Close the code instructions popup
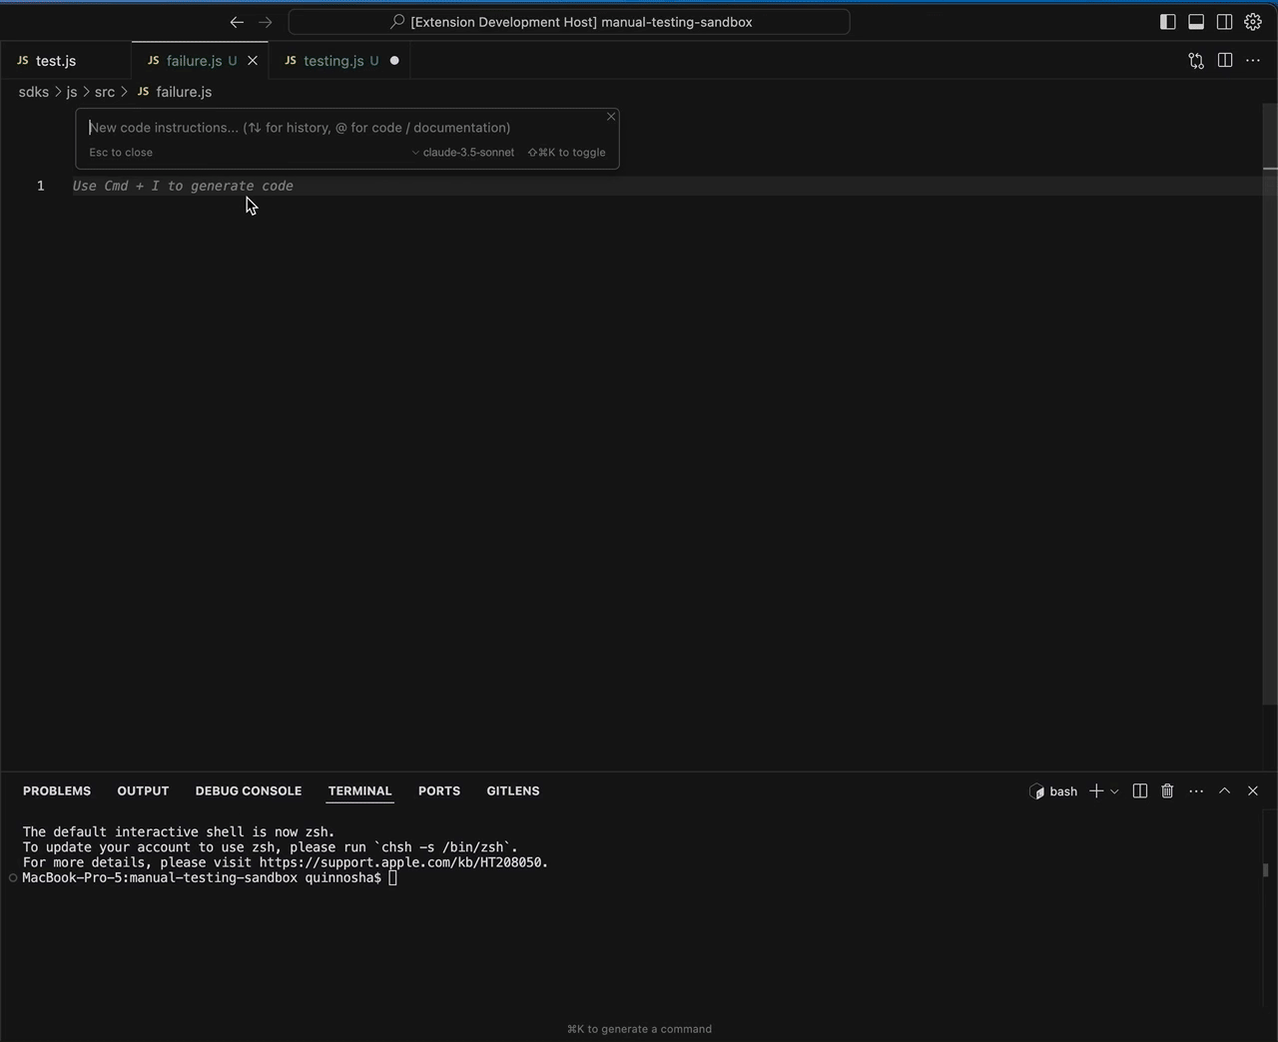 [x=610, y=117]
